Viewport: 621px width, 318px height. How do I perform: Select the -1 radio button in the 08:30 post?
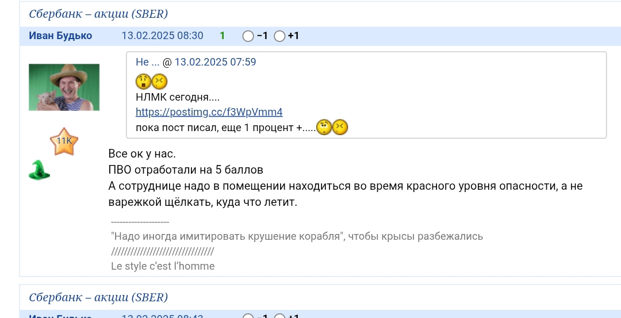click(x=248, y=36)
